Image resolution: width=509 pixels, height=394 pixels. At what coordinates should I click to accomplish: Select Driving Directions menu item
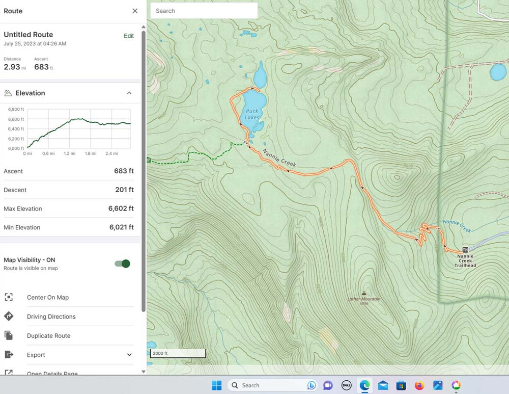(51, 317)
